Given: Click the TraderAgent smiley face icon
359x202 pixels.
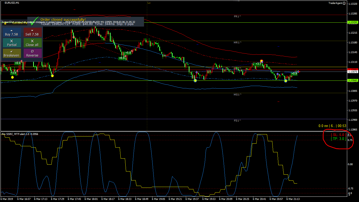Looking at the screenshot, I should tap(344, 3).
